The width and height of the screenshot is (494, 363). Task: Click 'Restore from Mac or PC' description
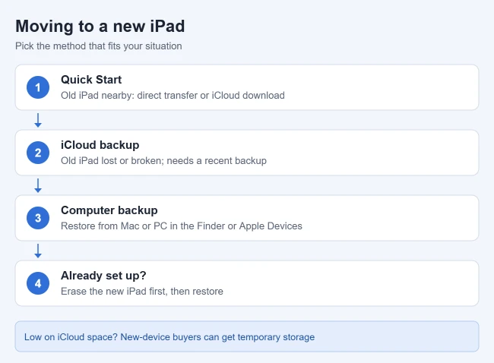pyautogui.click(x=182, y=226)
